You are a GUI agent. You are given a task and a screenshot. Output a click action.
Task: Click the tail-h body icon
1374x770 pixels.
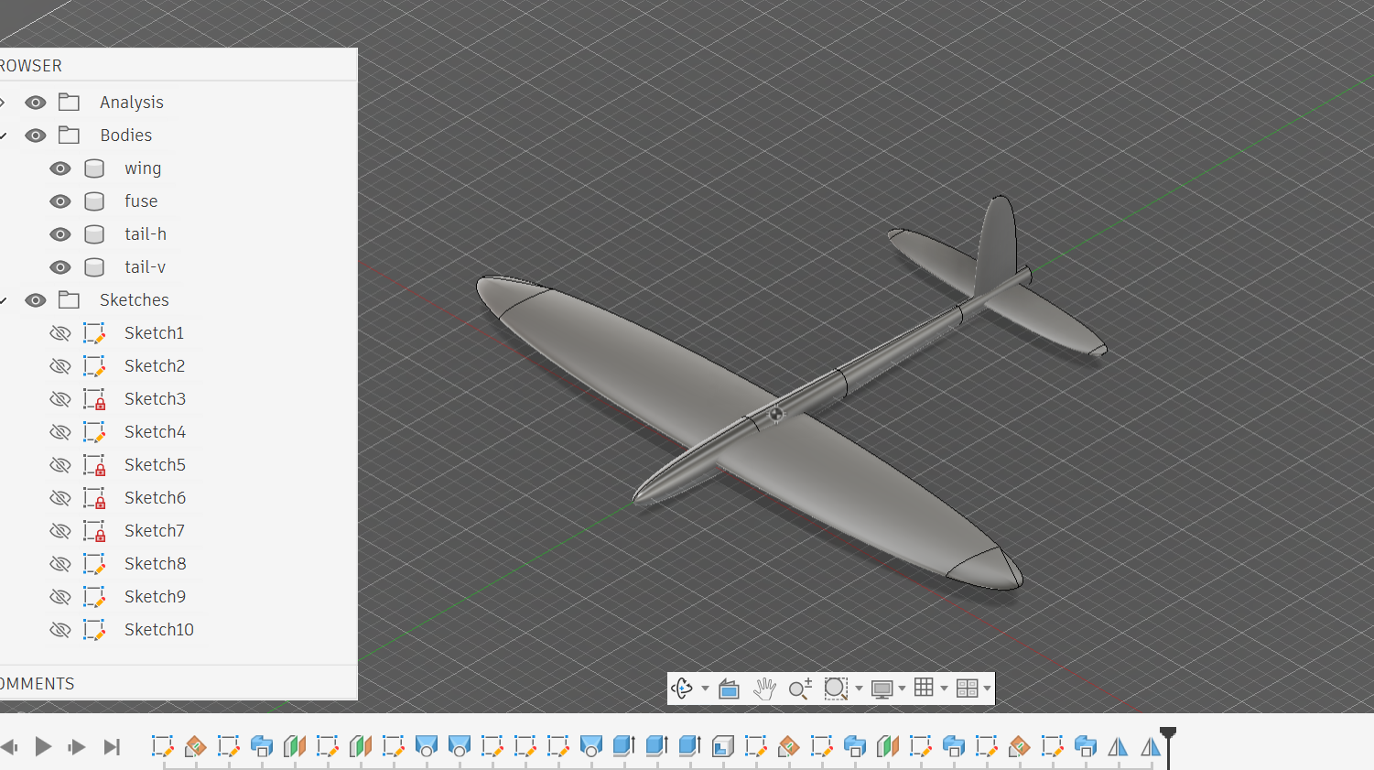pyautogui.click(x=94, y=234)
